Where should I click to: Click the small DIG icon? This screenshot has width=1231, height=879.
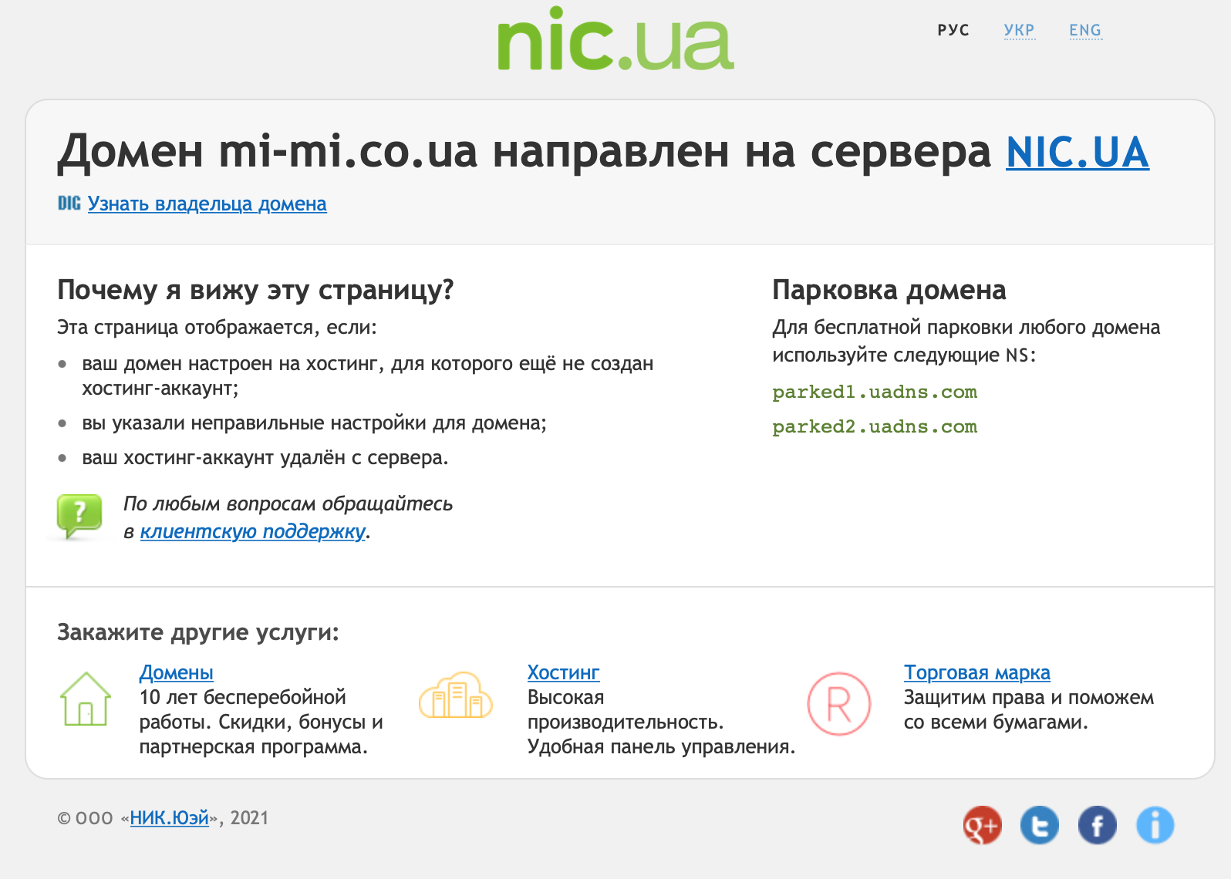tap(69, 204)
